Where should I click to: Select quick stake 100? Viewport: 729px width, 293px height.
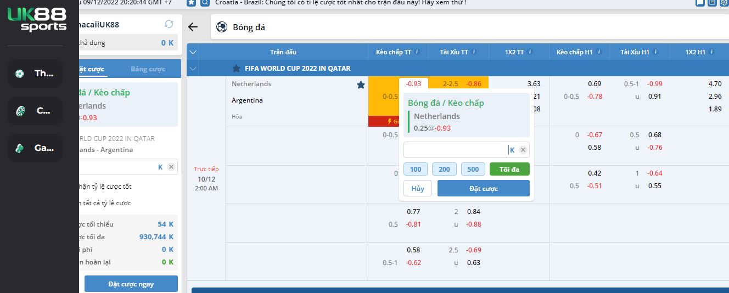(416, 169)
